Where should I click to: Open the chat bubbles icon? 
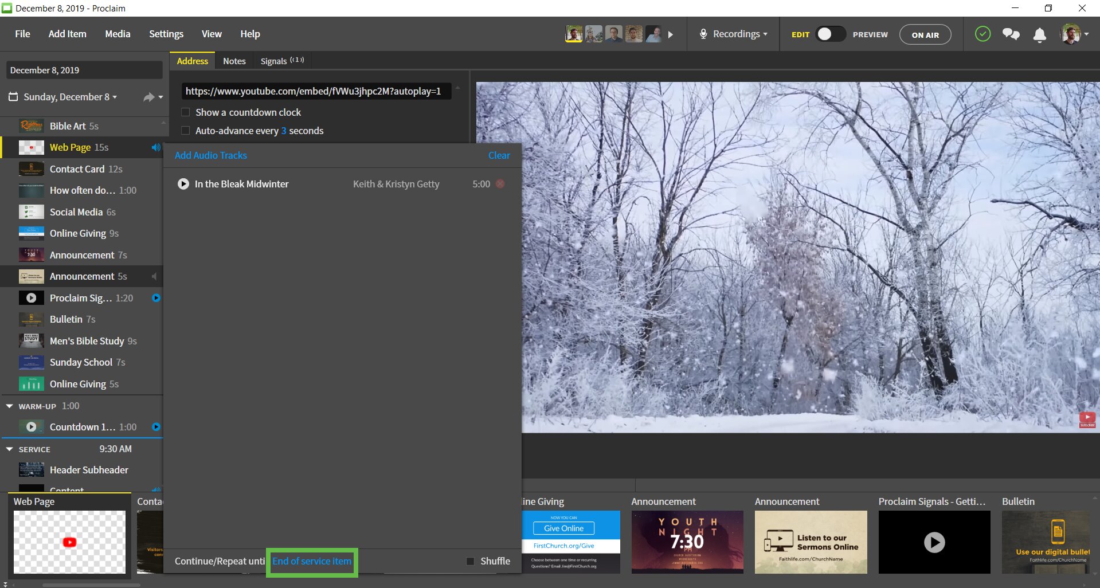click(1011, 34)
